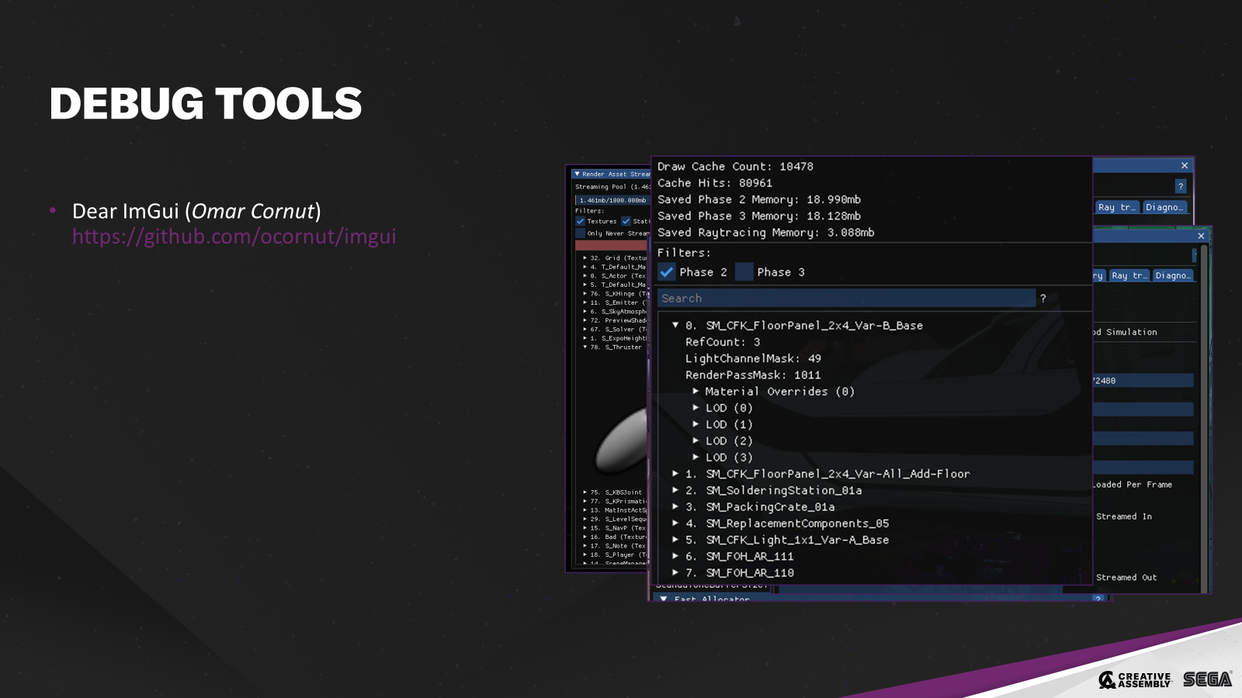Expand the LOD (0) node

pos(696,408)
